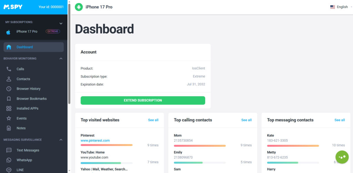Click the green Android device icon
The height and width of the screenshot is (173, 353).
[79, 7]
